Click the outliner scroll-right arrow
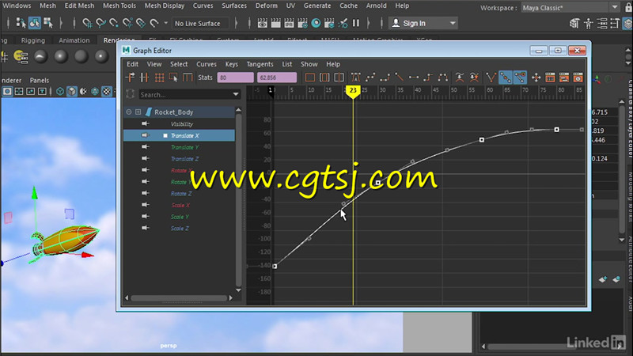Screen dimensions: 633x356 pyautogui.click(x=230, y=298)
